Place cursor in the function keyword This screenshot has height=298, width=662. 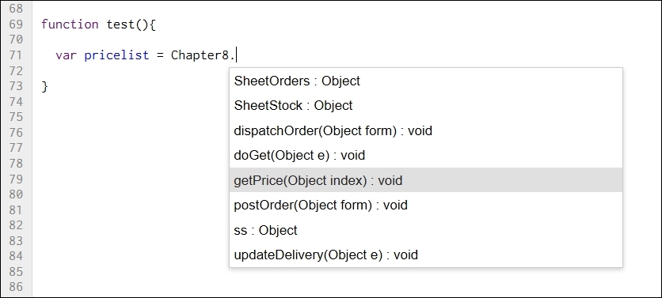tap(70, 25)
